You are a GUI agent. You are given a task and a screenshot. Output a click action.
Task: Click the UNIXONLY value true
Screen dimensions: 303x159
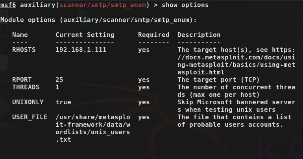[63, 102]
